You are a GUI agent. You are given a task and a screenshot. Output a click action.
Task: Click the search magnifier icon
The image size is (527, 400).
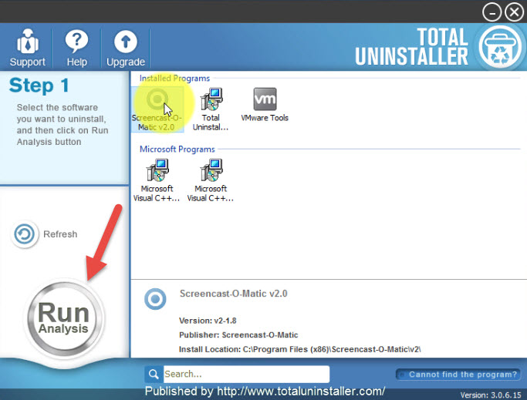tap(154, 374)
